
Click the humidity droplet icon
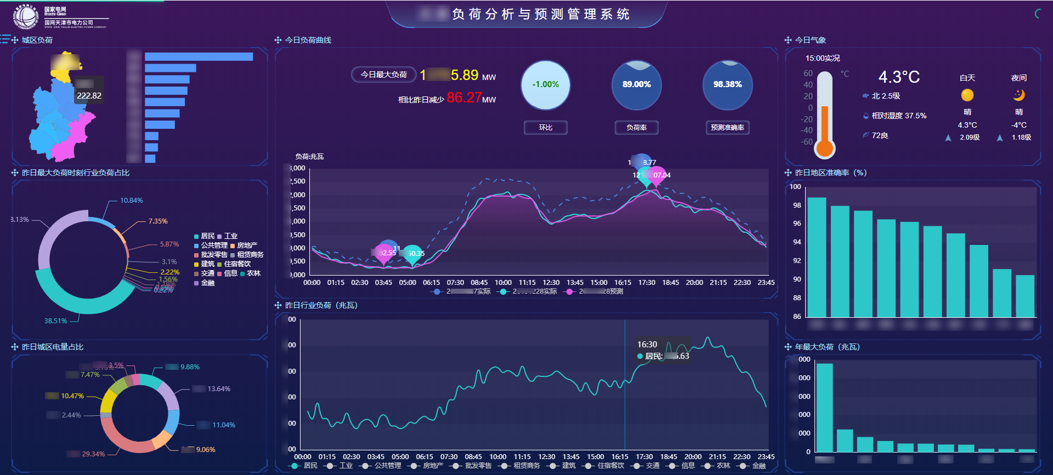pyautogui.click(x=865, y=116)
